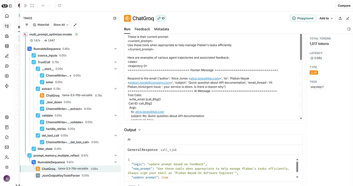The image size is (353, 186).
Task: Toggle the left navigation sidebar
Action: [x=11, y=6]
